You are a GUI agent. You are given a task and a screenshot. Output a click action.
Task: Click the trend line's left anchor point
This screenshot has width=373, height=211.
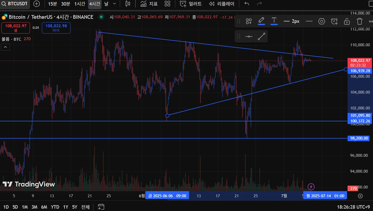coord(167,116)
